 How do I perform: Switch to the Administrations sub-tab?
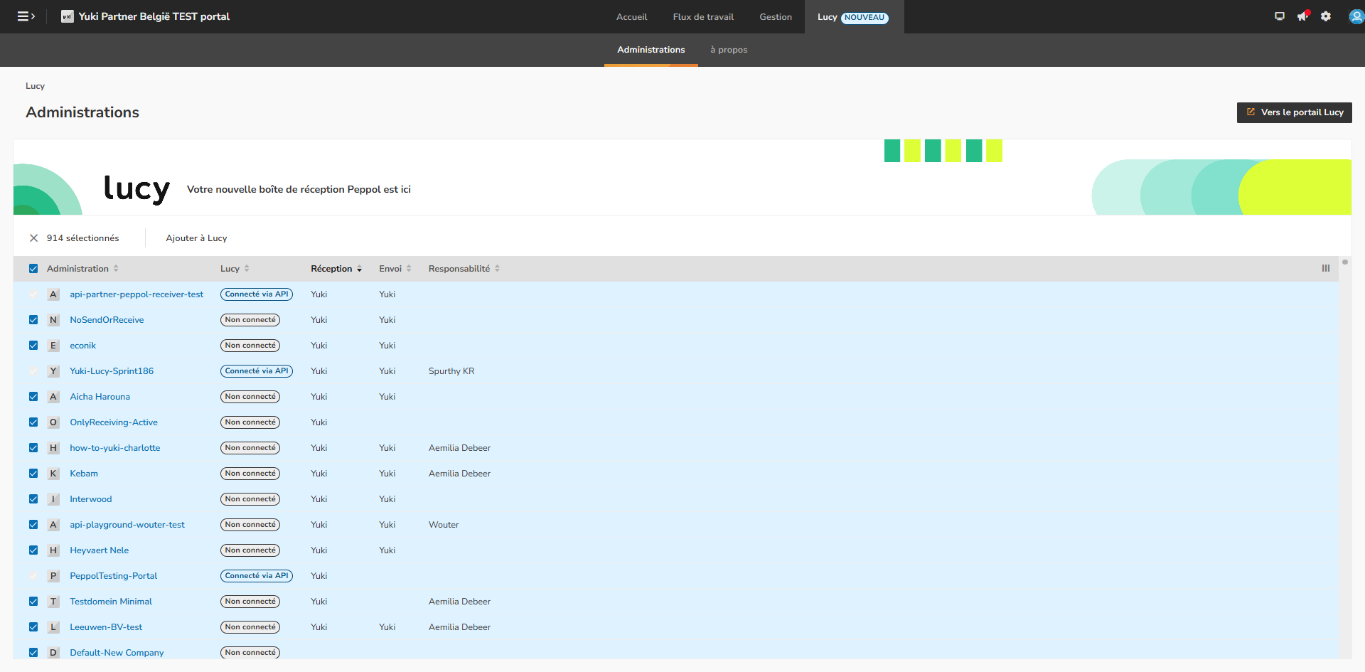(x=651, y=50)
